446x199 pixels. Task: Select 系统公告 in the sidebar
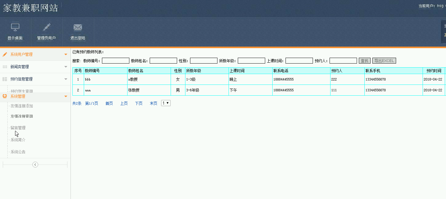(x=18, y=152)
